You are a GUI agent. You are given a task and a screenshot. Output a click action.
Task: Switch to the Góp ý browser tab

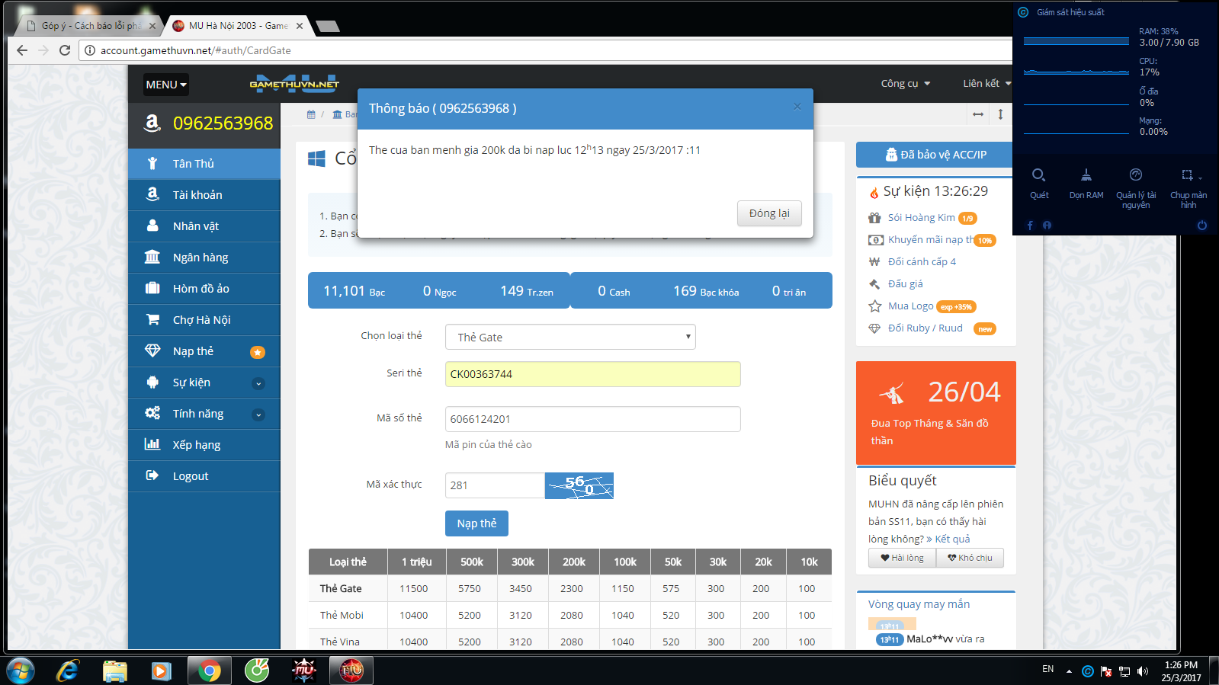91,26
